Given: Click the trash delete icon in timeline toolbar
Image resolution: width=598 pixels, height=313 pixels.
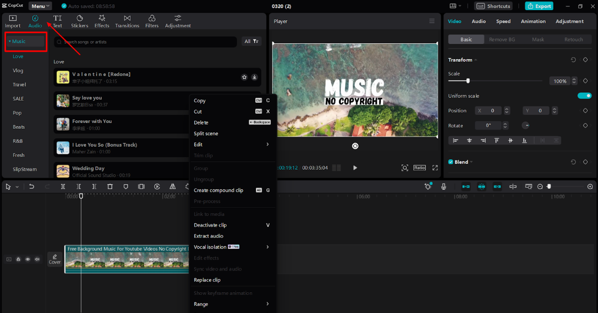Looking at the screenshot, I should point(110,186).
